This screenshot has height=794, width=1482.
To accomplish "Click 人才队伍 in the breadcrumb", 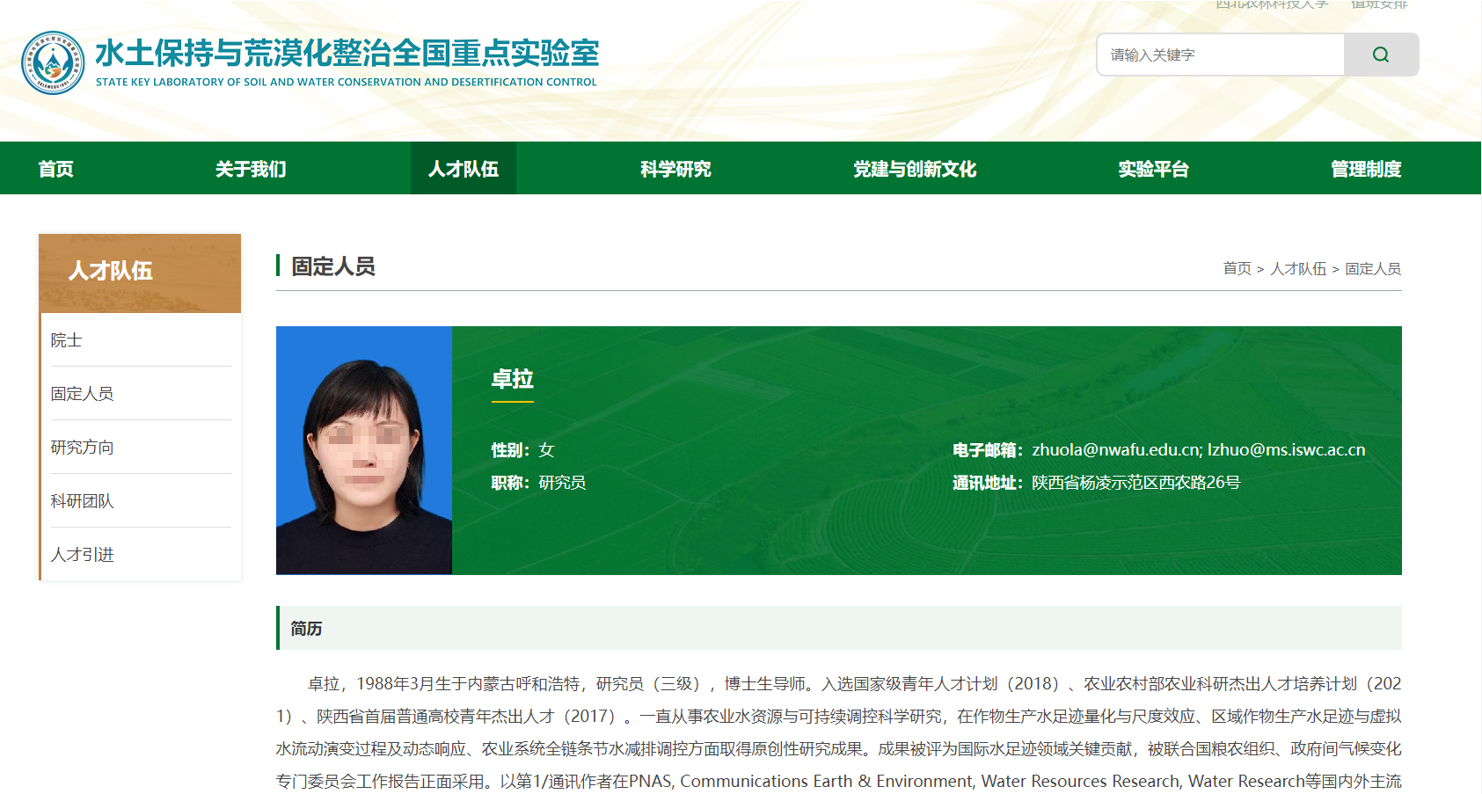I will pyautogui.click(x=1298, y=269).
